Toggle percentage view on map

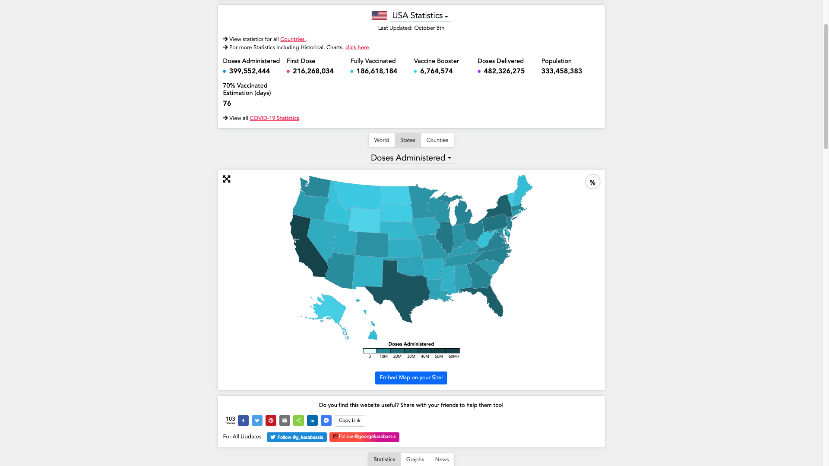pyautogui.click(x=592, y=182)
